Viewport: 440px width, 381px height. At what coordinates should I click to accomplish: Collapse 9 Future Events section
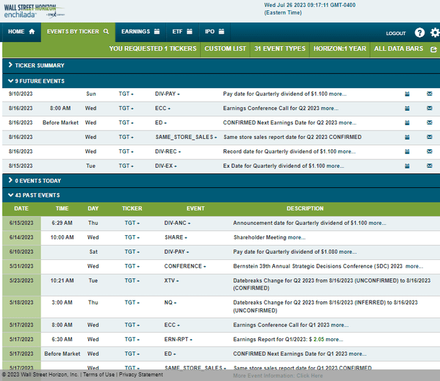click(221, 81)
